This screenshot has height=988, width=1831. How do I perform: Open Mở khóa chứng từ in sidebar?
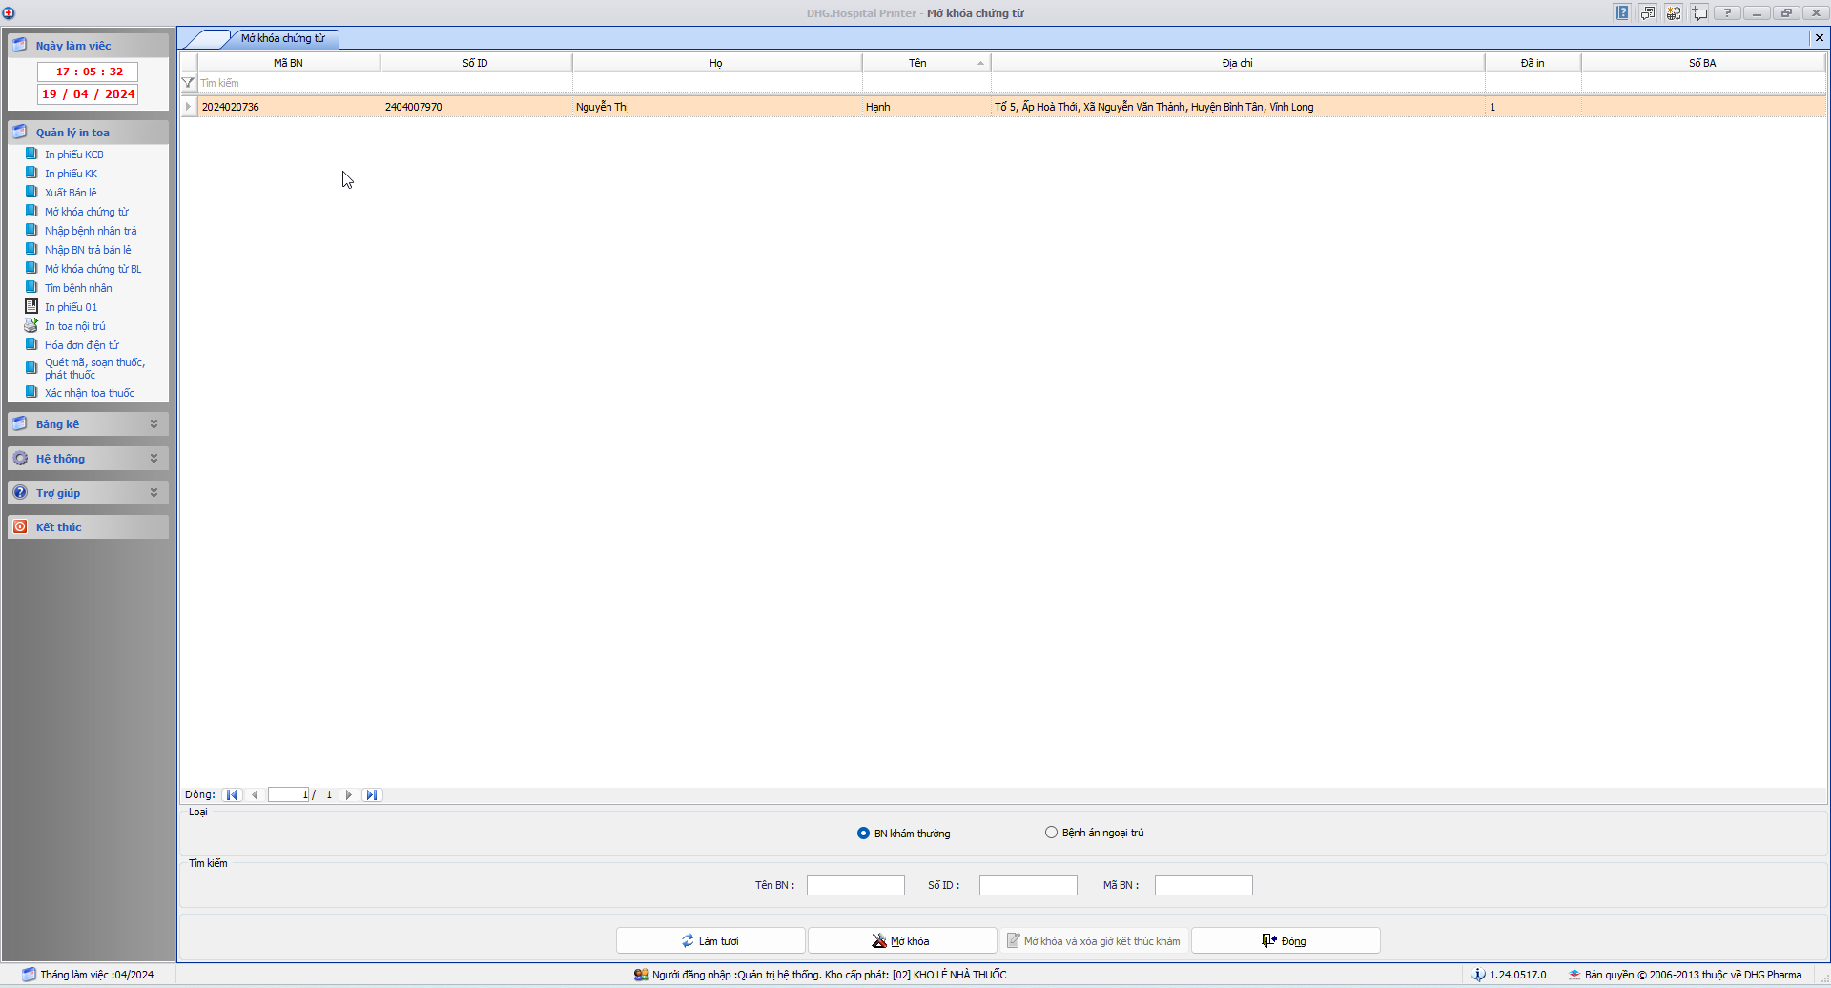point(86,212)
